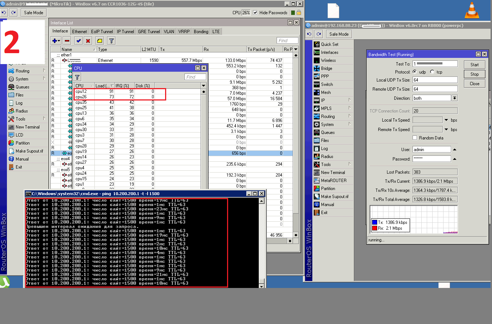Launch VLC media player from the desktop
Screen dimensions: 492x324
472,10
